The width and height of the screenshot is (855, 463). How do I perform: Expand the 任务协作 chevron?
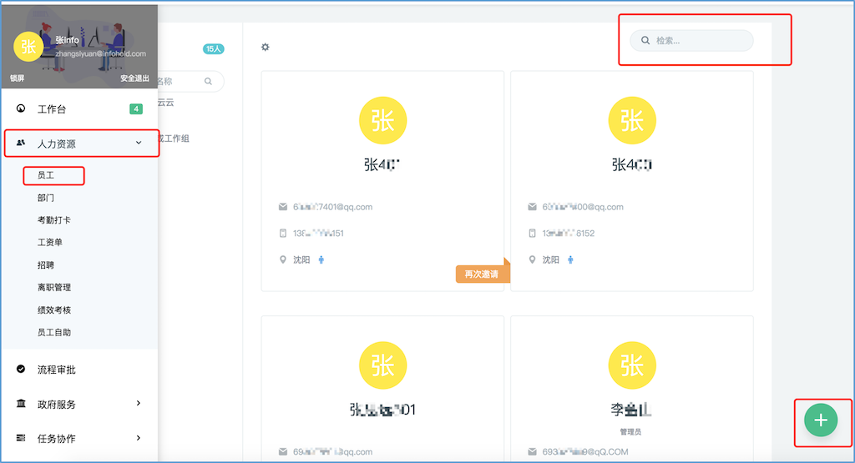(139, 438)
